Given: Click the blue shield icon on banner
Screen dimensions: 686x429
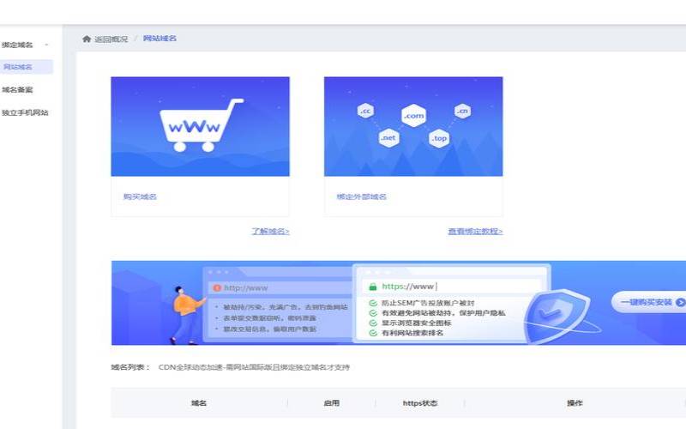Looking at the screenshot, I should point(556,315).
